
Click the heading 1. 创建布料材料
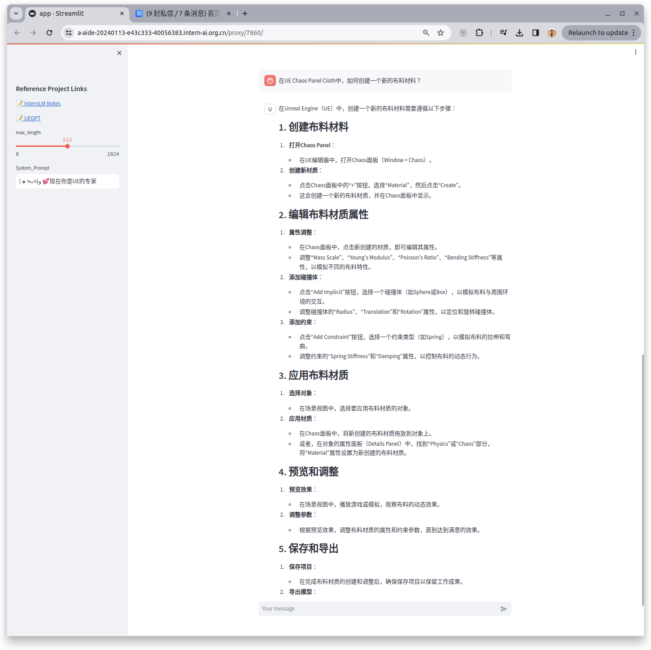[x=314, y=127]
